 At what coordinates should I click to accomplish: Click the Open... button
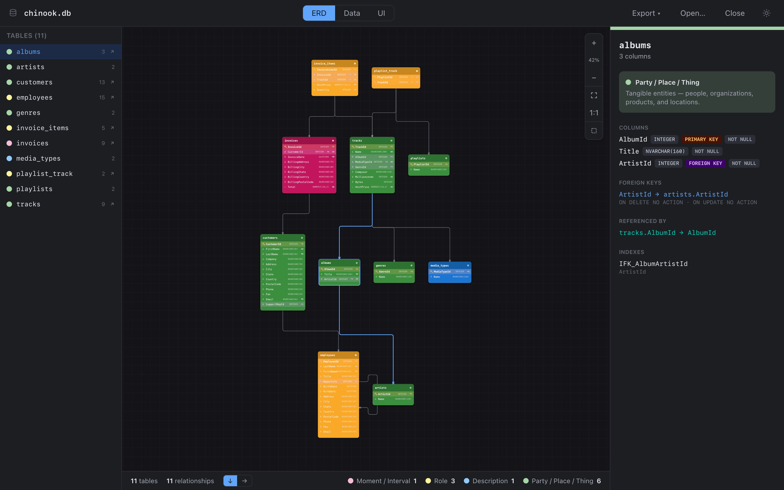click(x=693, y=13)
